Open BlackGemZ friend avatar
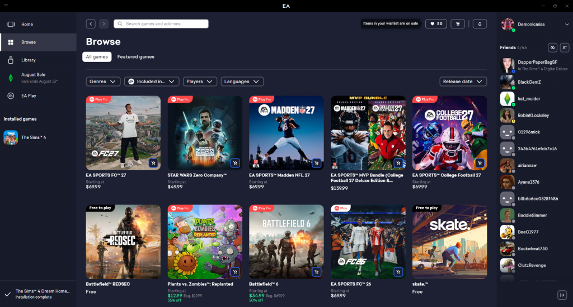Image resolution: width=573 pixels, height=307 pixels. pos(507,82)
